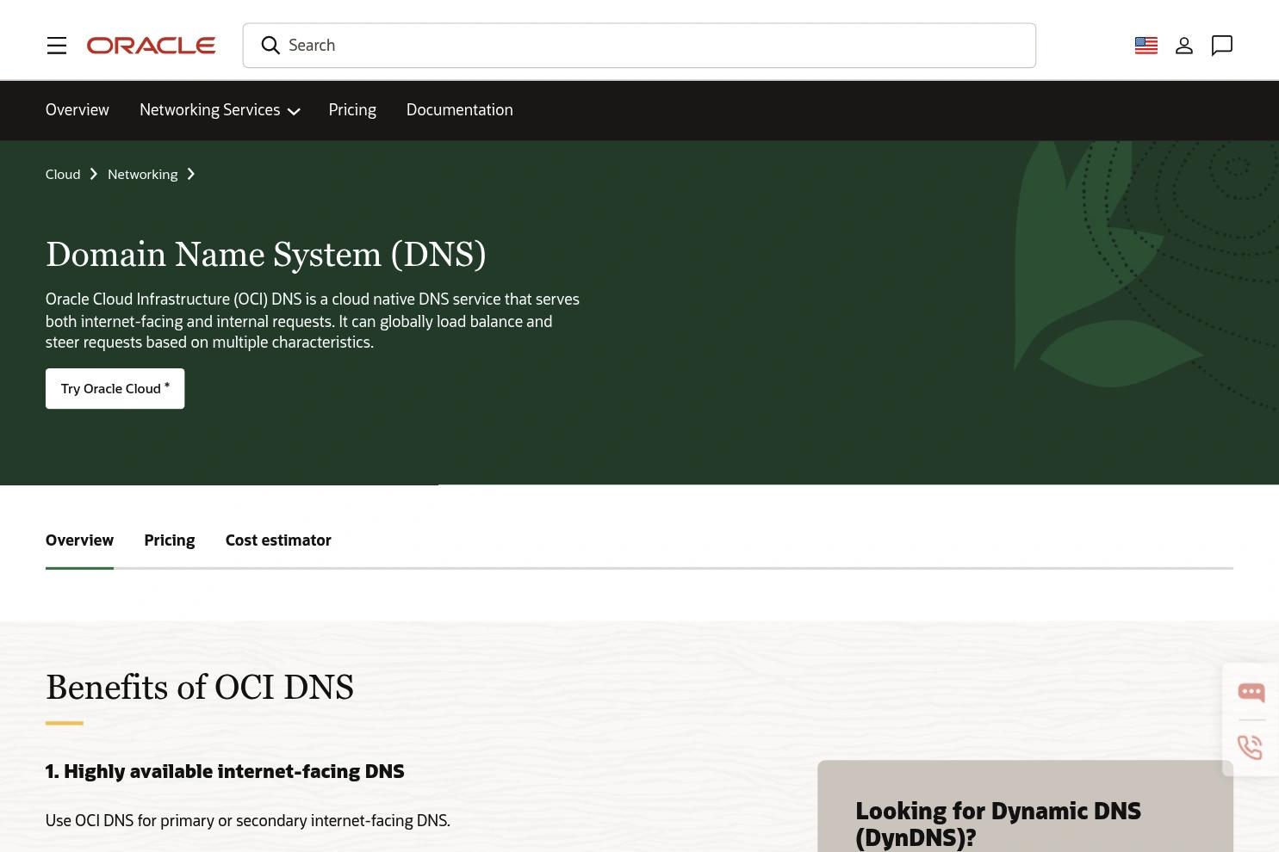Click the Benefits of OCI DNS heading
The image size is (1279, 852).
[x=200, y=688]
